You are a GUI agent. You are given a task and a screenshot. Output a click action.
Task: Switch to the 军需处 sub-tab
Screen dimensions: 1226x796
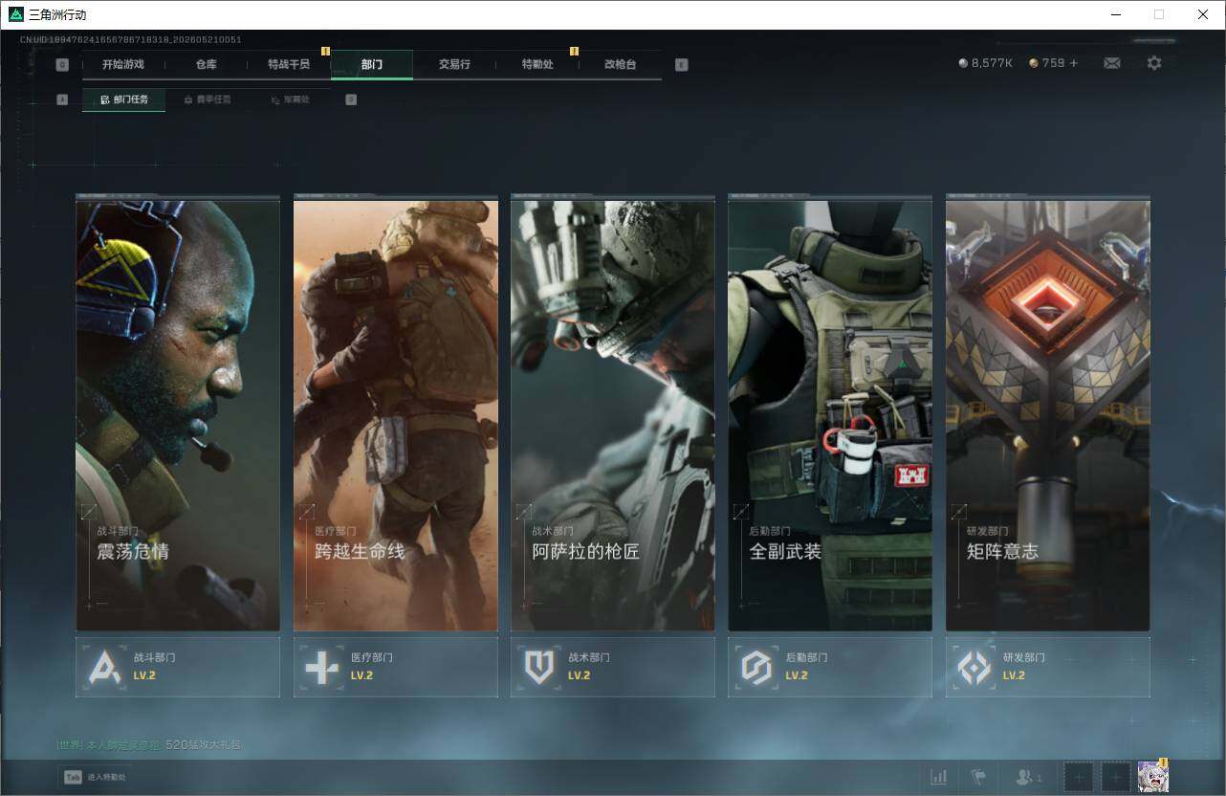pos(290,99)
